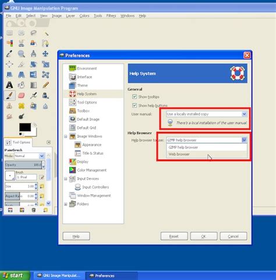
Task: Open the Filters menu
Action: click(111, 16)
